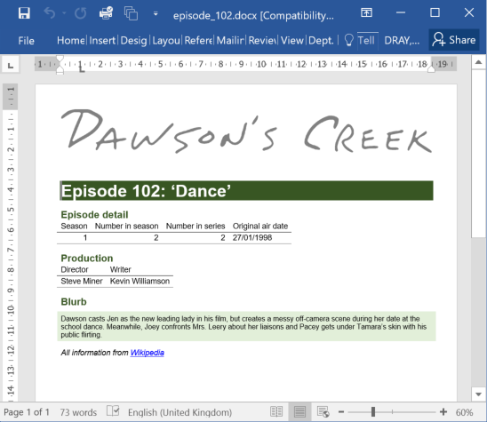Open the Dept. ribbon tab

(x=321, y=40)
